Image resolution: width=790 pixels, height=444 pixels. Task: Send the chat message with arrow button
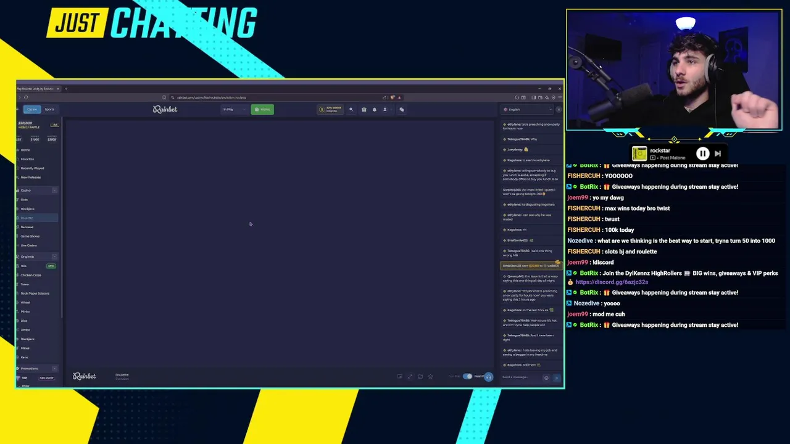[556, 377]
